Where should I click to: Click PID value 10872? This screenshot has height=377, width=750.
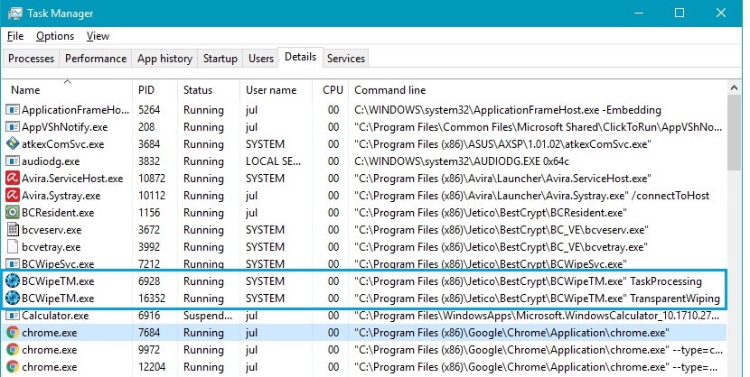[152, 179]
